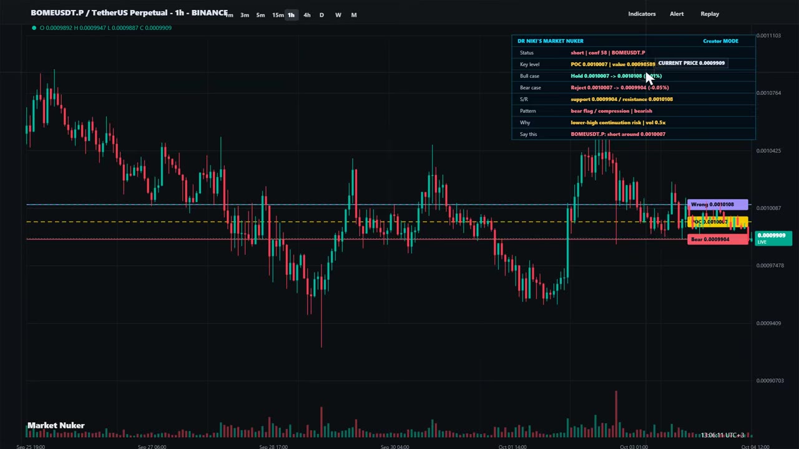Click the Bull case Hold value text
Viewport: 799px width, 449px height.
[x=616, y=76]
